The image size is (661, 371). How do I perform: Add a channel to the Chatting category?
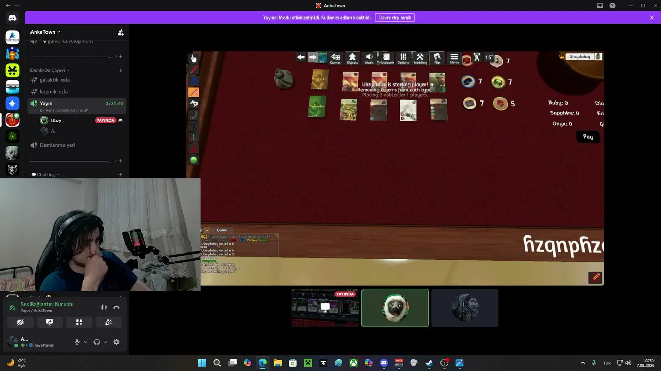(x=120, y=175)
